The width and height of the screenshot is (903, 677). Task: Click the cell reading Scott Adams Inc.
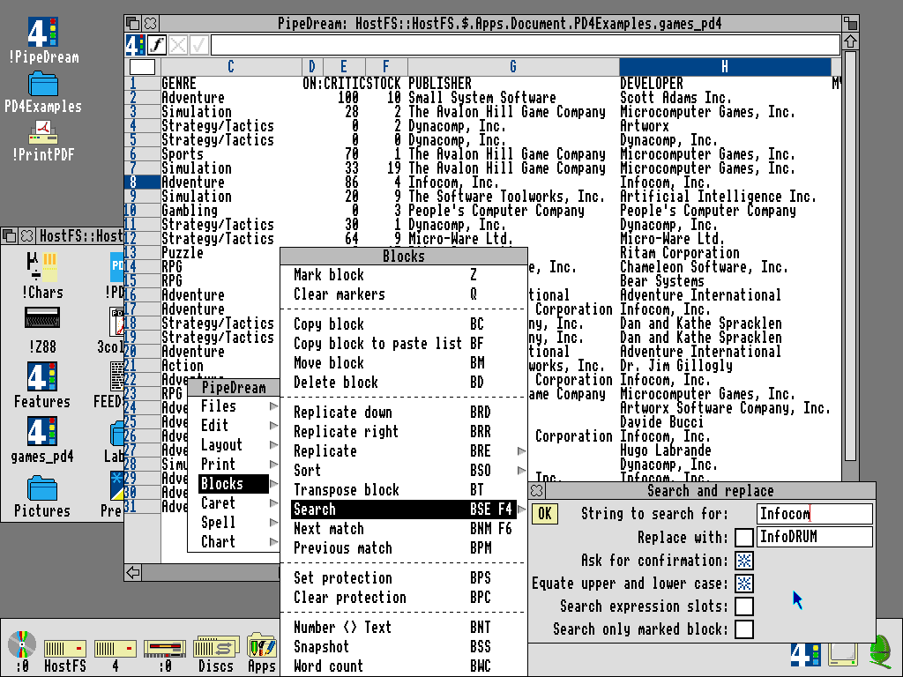coord(675,98)
